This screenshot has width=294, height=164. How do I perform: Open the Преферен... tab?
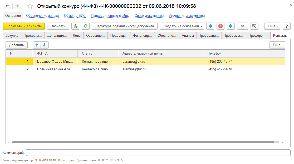click(258, 36)
